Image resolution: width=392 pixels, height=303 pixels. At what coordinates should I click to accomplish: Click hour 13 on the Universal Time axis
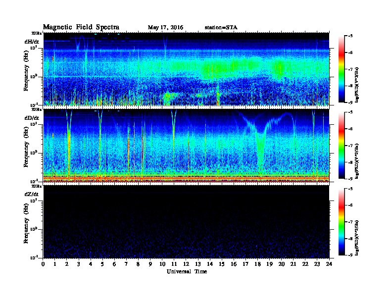tap(198, 264)
